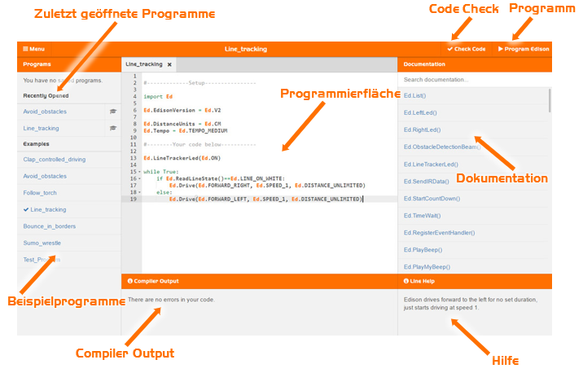This screenshot has height=373, width=583.
Task: Select checked Line_tracking example program
Action: pos(47,209)
